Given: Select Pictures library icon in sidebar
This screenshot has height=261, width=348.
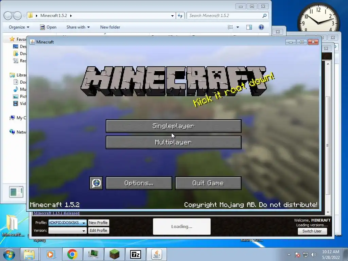Looking at the screenshot, I should pos(16,96).
